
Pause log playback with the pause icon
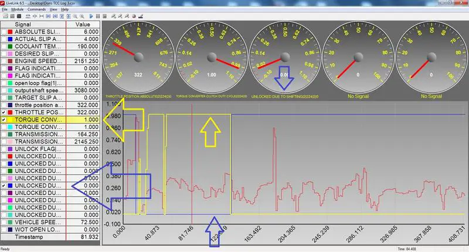coord(98,16)
